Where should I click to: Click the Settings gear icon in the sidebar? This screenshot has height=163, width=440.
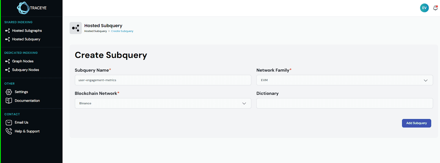click(x=9, y=92)
